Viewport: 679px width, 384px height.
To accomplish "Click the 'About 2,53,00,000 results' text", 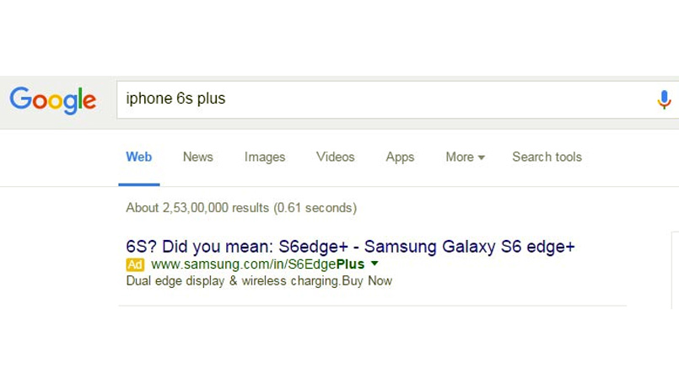I will click(241, 208).
